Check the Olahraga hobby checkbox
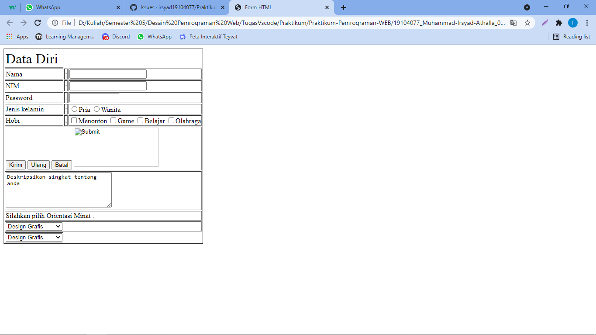 click(172, 120)
